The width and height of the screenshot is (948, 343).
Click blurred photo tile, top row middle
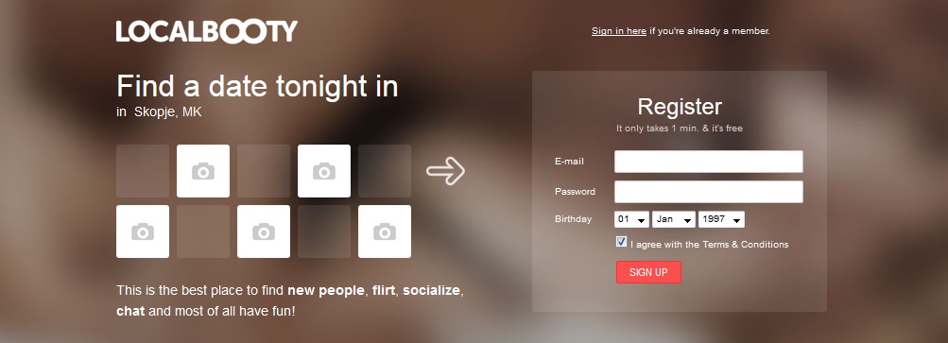pyautogui.click(x=264, y=171)
